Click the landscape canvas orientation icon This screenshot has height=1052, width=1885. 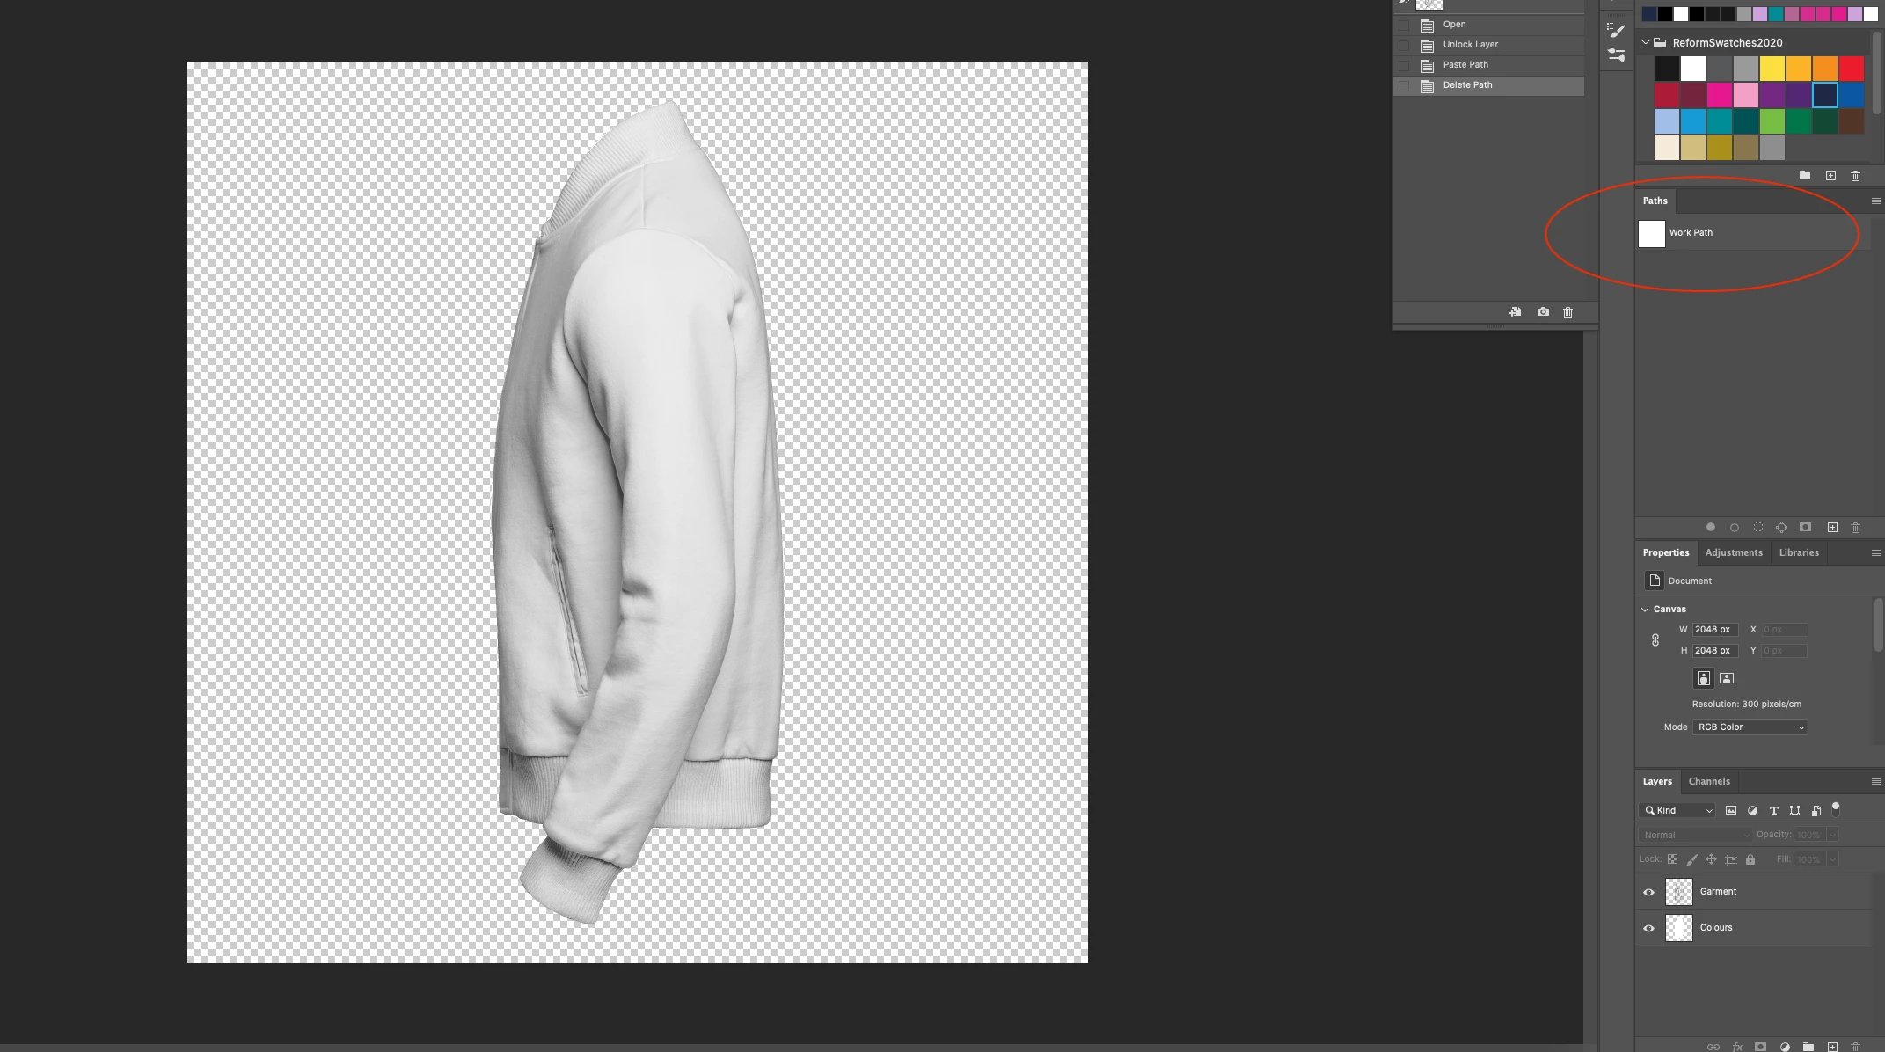coord(1727,678)
